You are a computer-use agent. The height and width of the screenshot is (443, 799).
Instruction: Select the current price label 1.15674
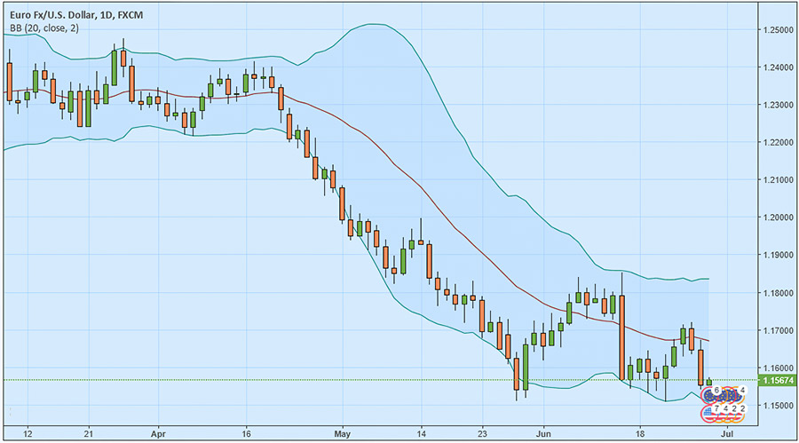click(x=777, y=380)
